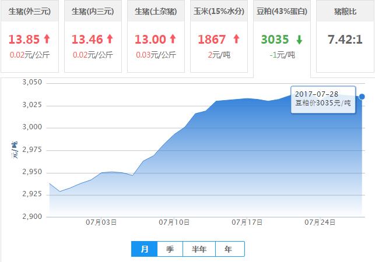Viewport: 375px width, 262px height.
Task: Click the green down arrow beside 3035
Action: click(x=299, y=40)
